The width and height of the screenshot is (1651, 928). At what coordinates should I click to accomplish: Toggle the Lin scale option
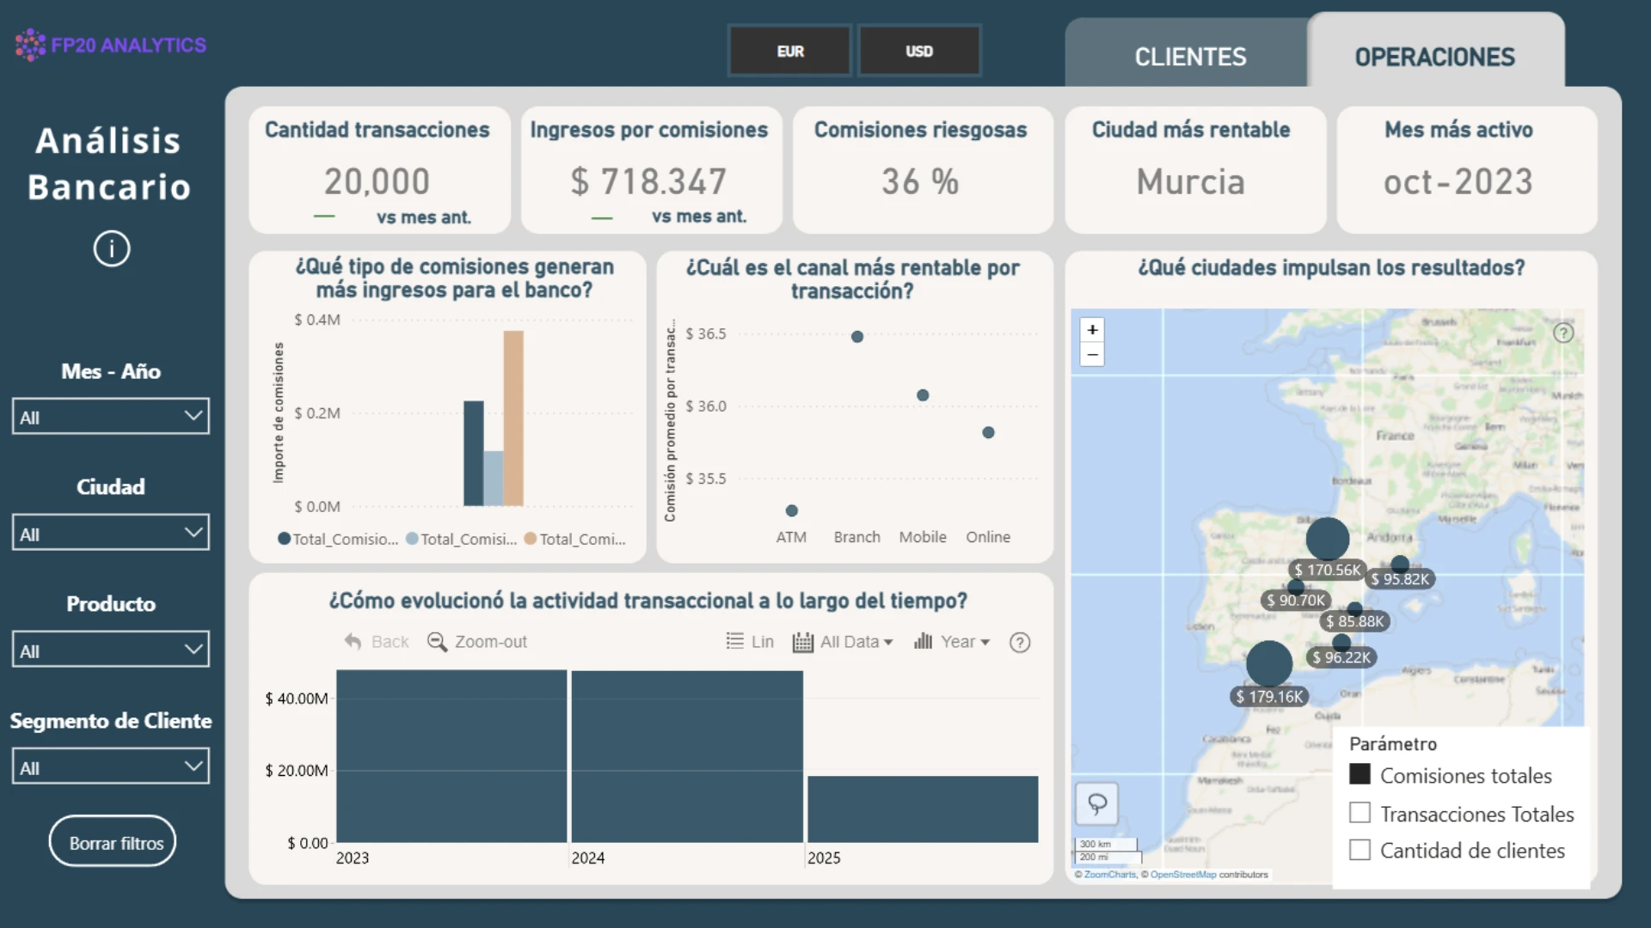[x=750, y=642]
